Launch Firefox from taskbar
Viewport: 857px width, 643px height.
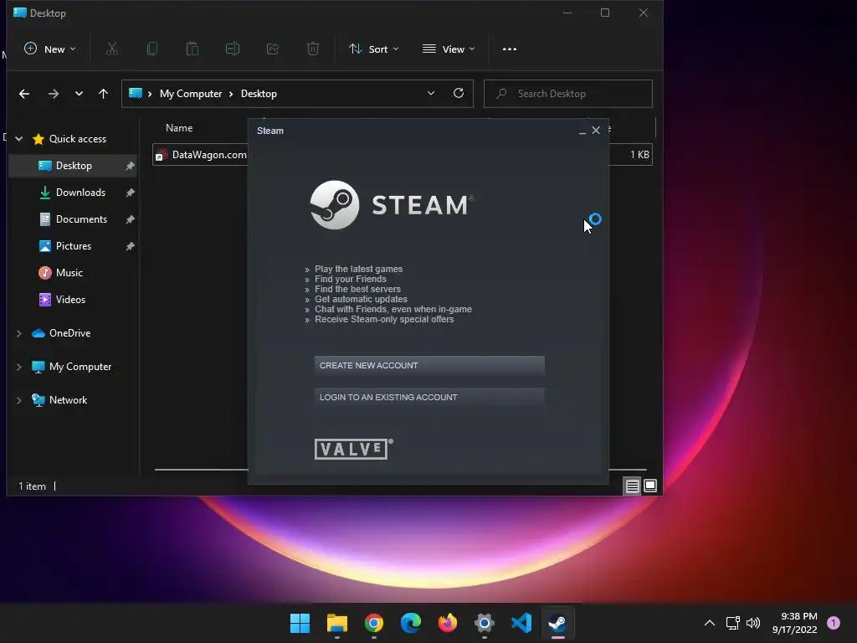pos(448,623)
